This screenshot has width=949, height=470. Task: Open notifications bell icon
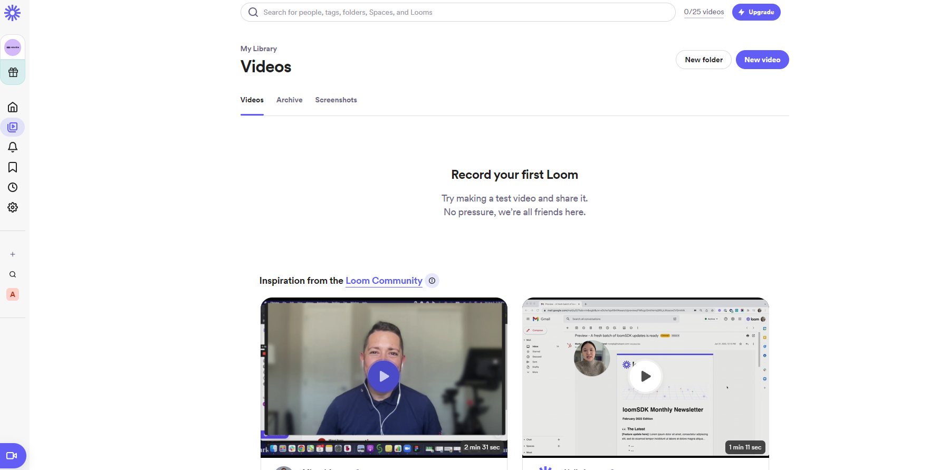tap(13, 147)
